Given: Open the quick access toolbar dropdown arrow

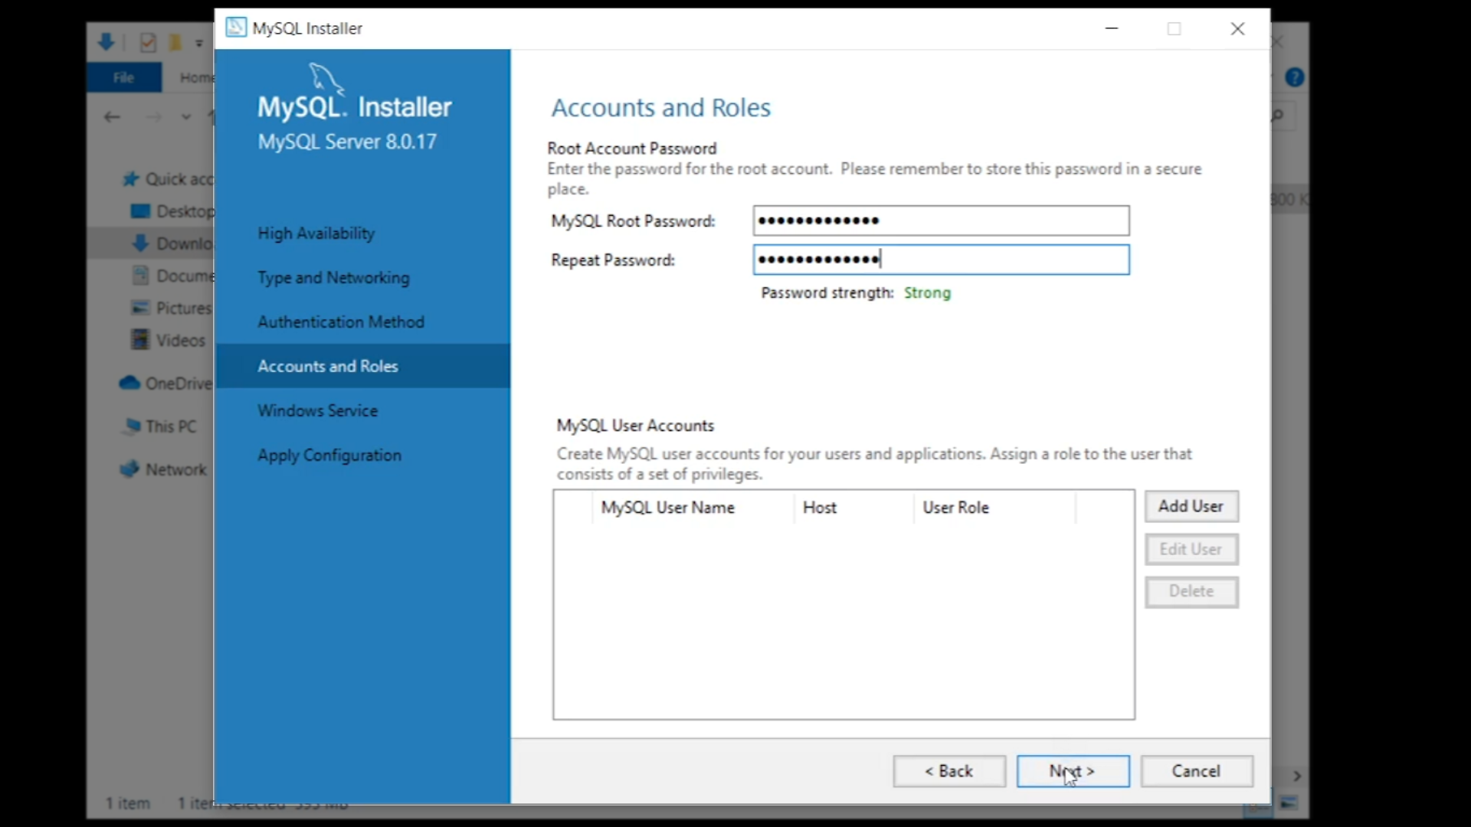Looking at the screenshot, I should (199, 43).
